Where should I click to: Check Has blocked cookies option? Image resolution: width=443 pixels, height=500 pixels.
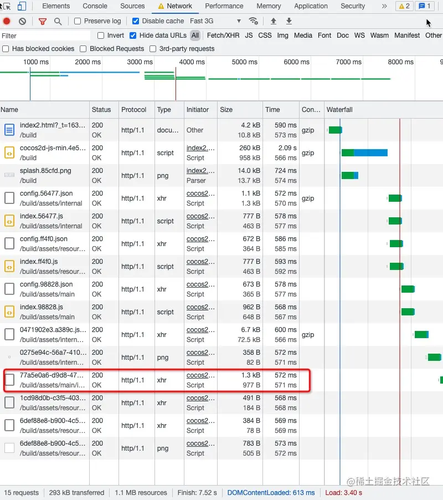[6, 49]
